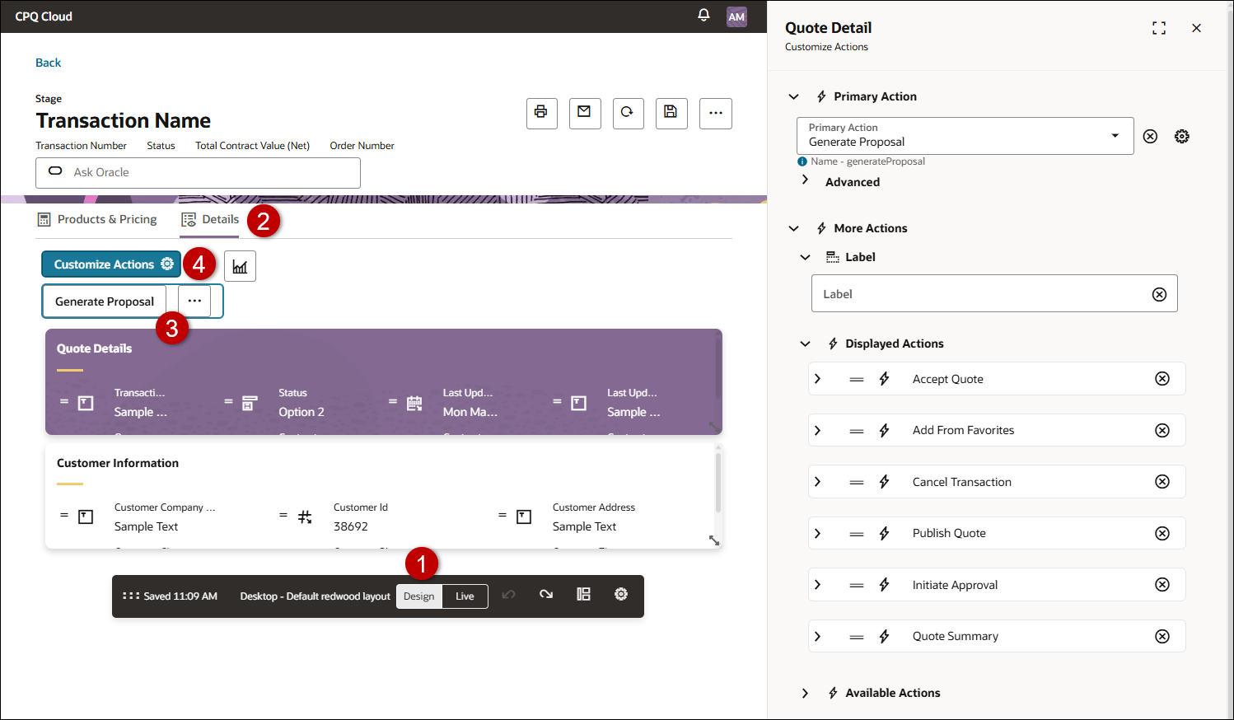Click the Generate Proposal button
The height and width of the screenshot is (720, 1234).
coord(105,302)
